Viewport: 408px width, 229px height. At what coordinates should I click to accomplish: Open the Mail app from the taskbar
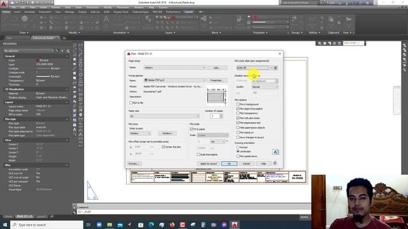pyautogui.click(x=120, y=225)
